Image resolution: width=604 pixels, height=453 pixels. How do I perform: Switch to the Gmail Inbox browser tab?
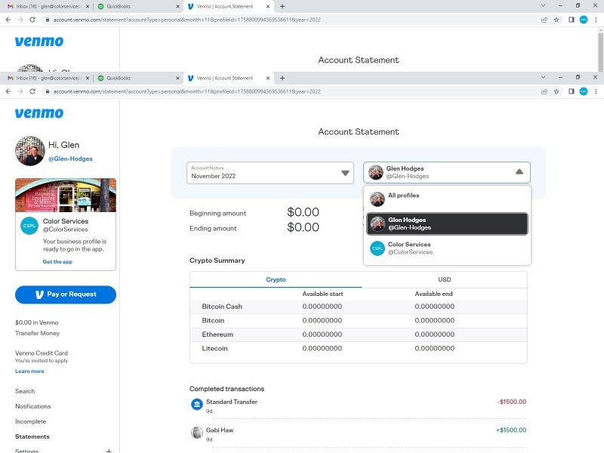point(45,78)
